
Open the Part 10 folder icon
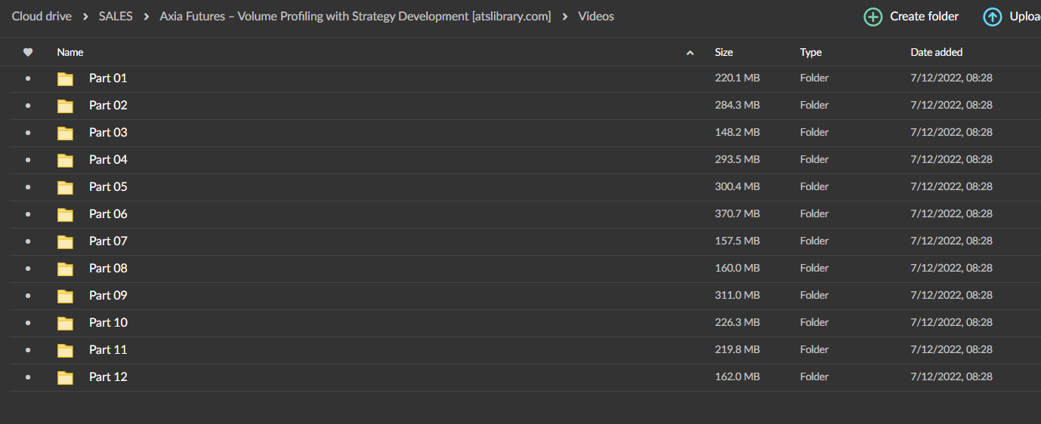click(66, 323)
